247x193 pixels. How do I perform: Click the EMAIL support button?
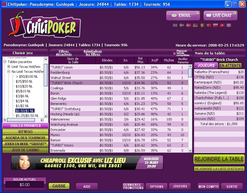183,15
